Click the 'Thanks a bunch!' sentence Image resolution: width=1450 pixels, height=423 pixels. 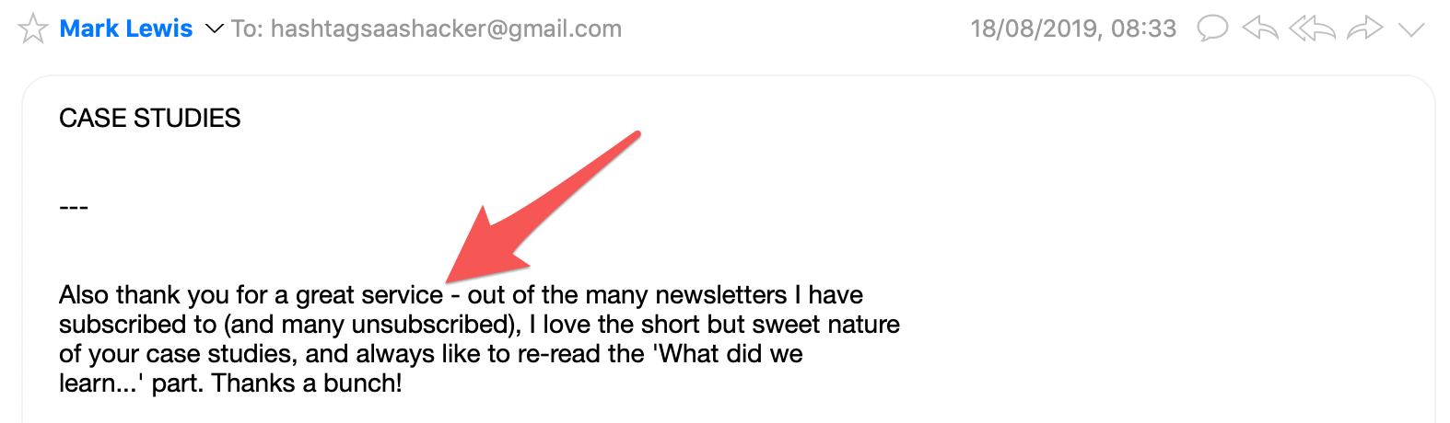click(x=307, y=383)
